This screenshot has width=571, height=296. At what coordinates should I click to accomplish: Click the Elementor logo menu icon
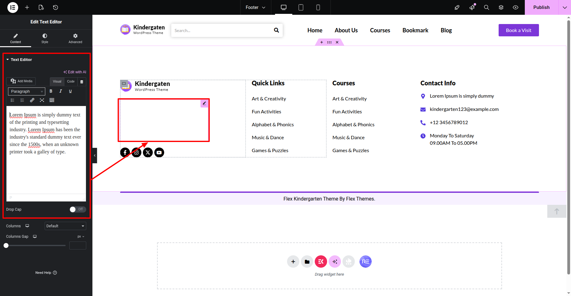coord(13,7)
